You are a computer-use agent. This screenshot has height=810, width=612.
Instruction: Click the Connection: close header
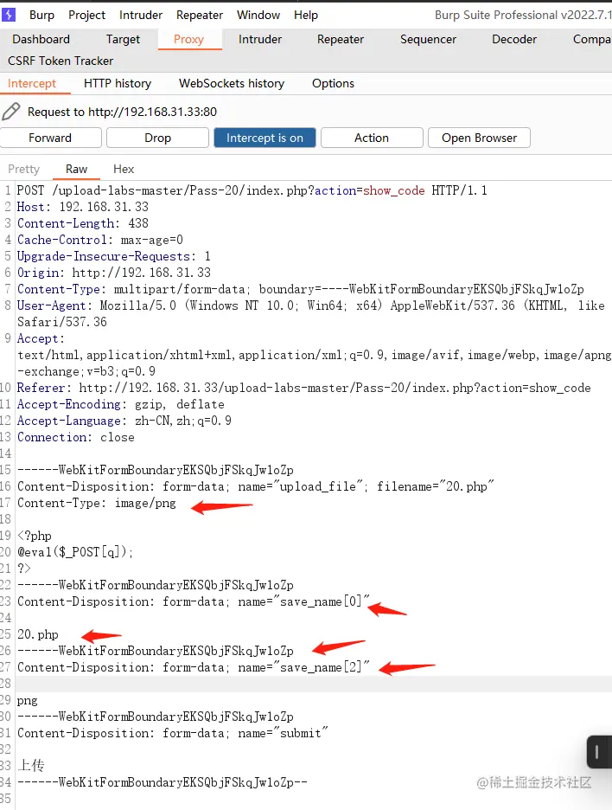pos(76,438)
